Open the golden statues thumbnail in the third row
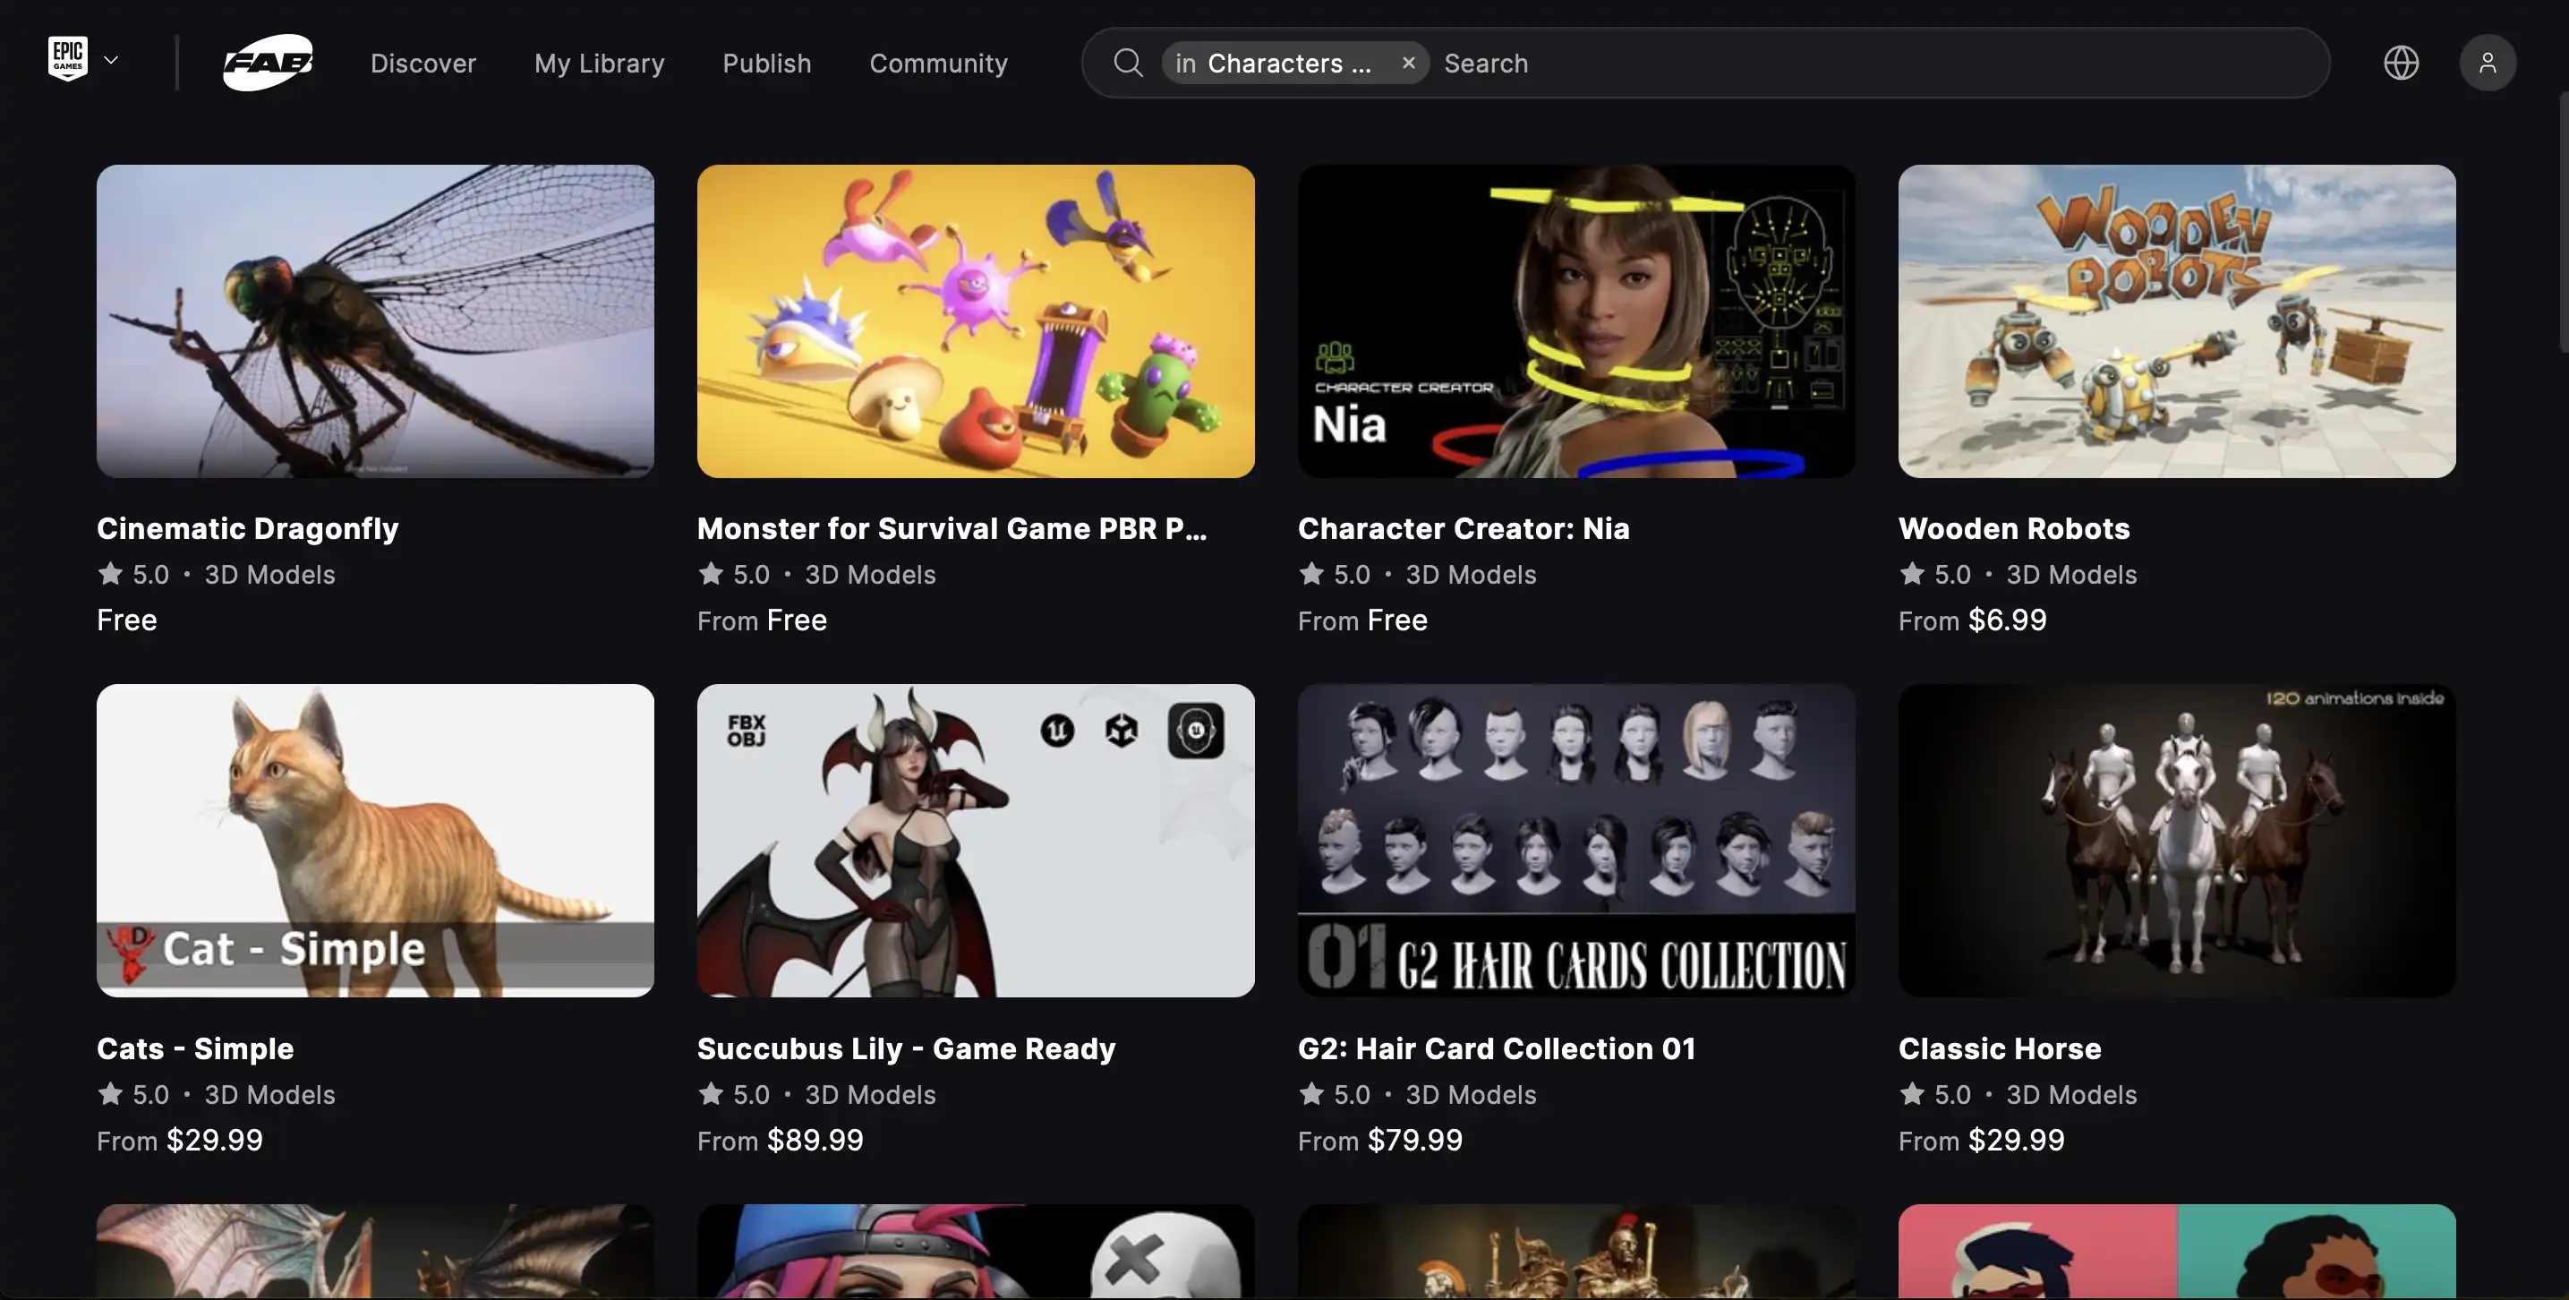Viewport: 2569px width, 1300px height. (1576, 1251)
